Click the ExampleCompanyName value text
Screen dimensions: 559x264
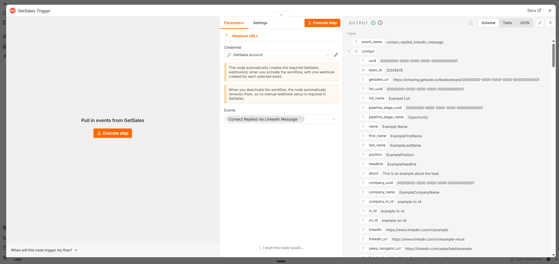[419, 192]
